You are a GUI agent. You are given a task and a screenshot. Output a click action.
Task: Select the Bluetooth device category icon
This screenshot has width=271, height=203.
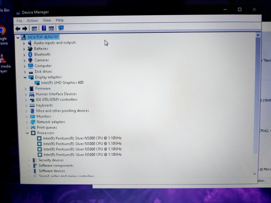[30, 54]
